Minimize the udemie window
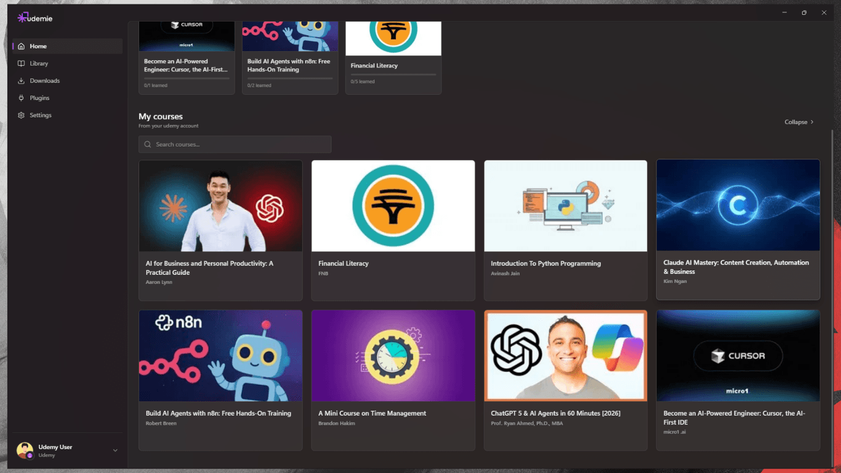The height and width of the screenshot is (473, 841). pos(784,12)
